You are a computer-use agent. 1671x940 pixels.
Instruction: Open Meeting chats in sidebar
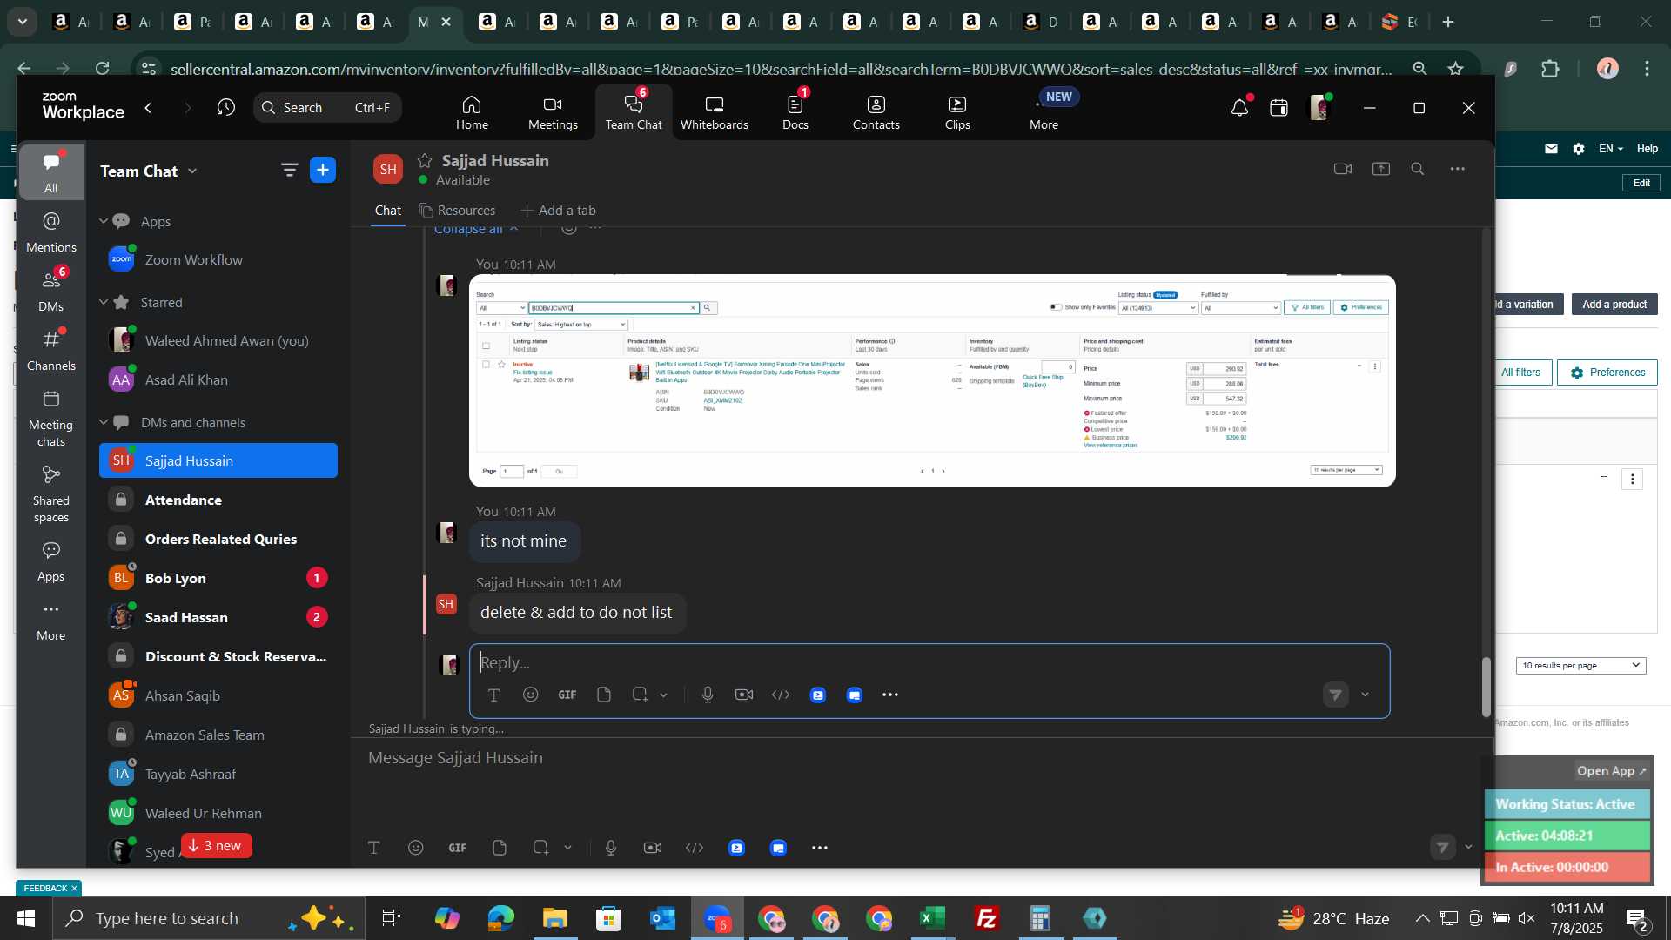[51, 418]
